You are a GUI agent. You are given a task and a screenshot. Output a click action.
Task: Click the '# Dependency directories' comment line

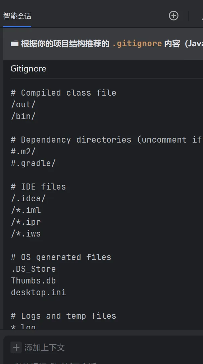click(106, 140)
